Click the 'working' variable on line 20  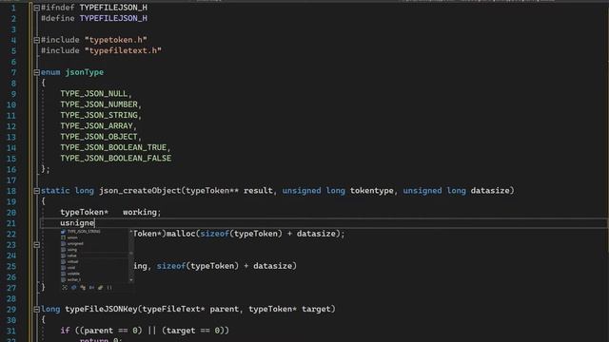tap(140, 212)
